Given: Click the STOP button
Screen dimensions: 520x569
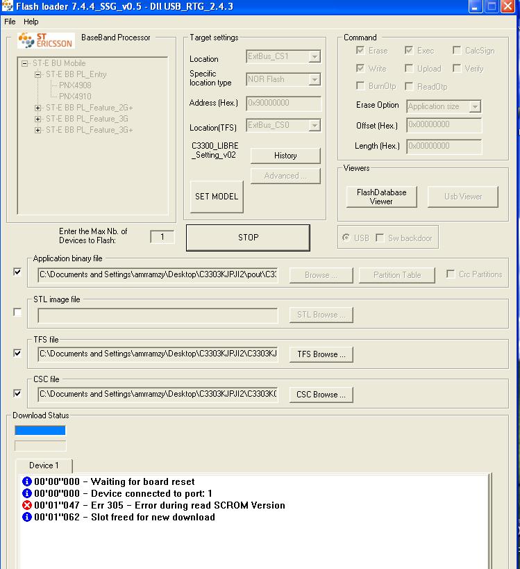Looking at the screenshot, I should click(248, 238).
